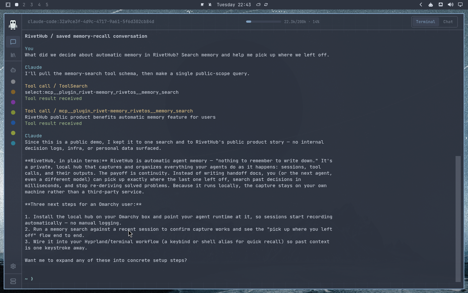The width and height of the screenshot is (468, 293).
Task: Click the 'RivetHub / saved memory-recall conversation' heading
Action: pyautogui.click(x=86, y=36)
